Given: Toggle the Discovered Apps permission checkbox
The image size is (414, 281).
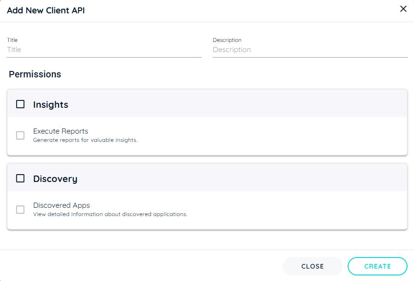Looking at the screenshot, I should 20,210.
